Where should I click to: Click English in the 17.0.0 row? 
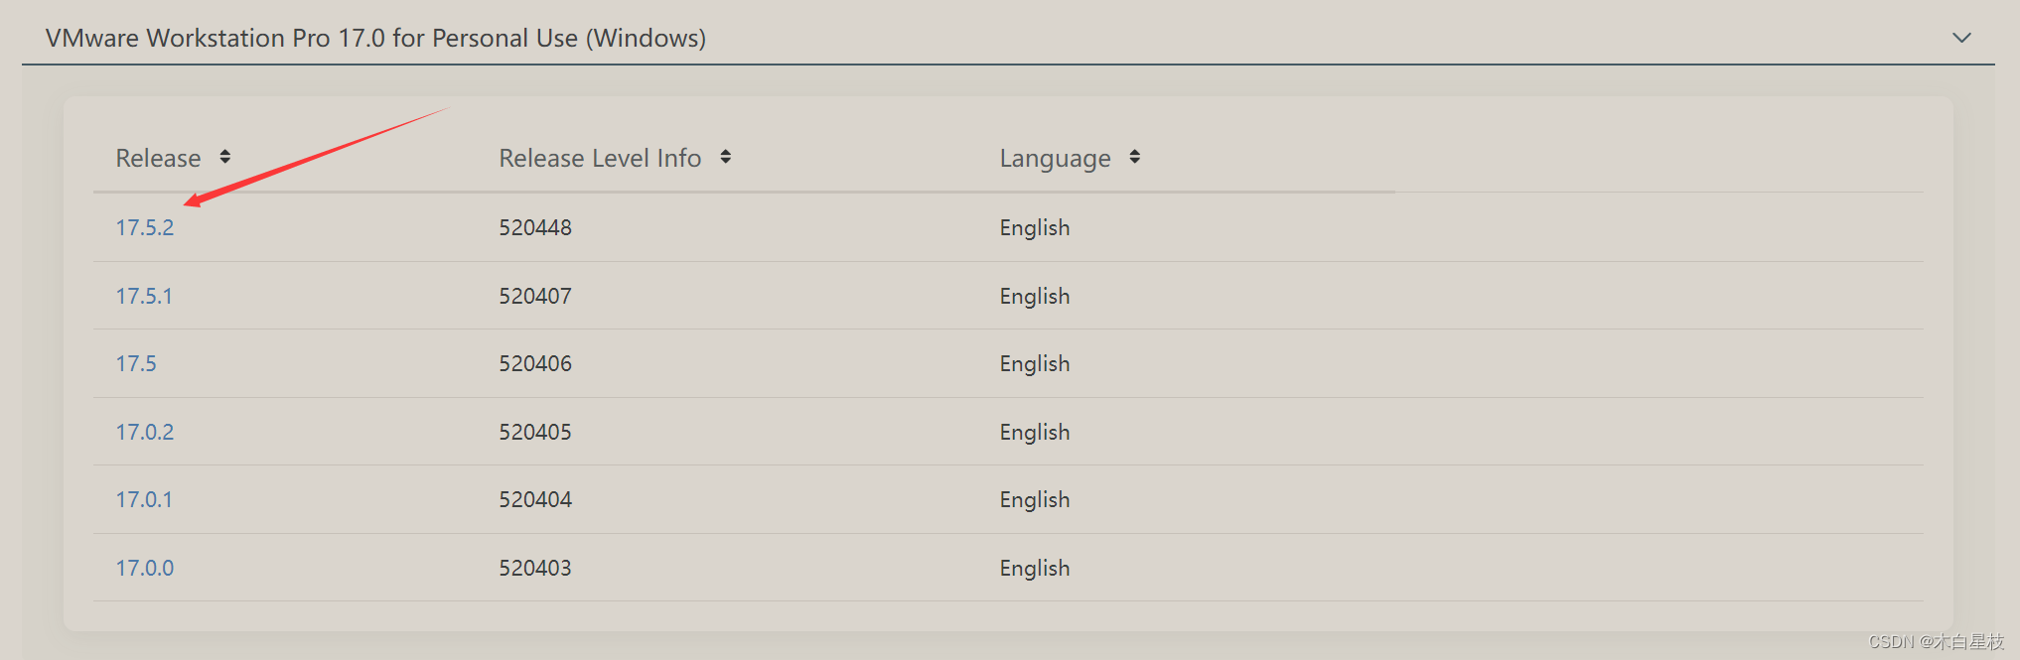[x=1035, y=569]
